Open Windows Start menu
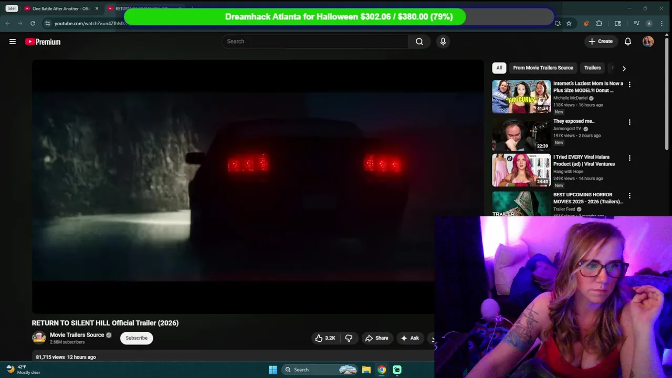The image size is (672, 378). tap(272, 370)
